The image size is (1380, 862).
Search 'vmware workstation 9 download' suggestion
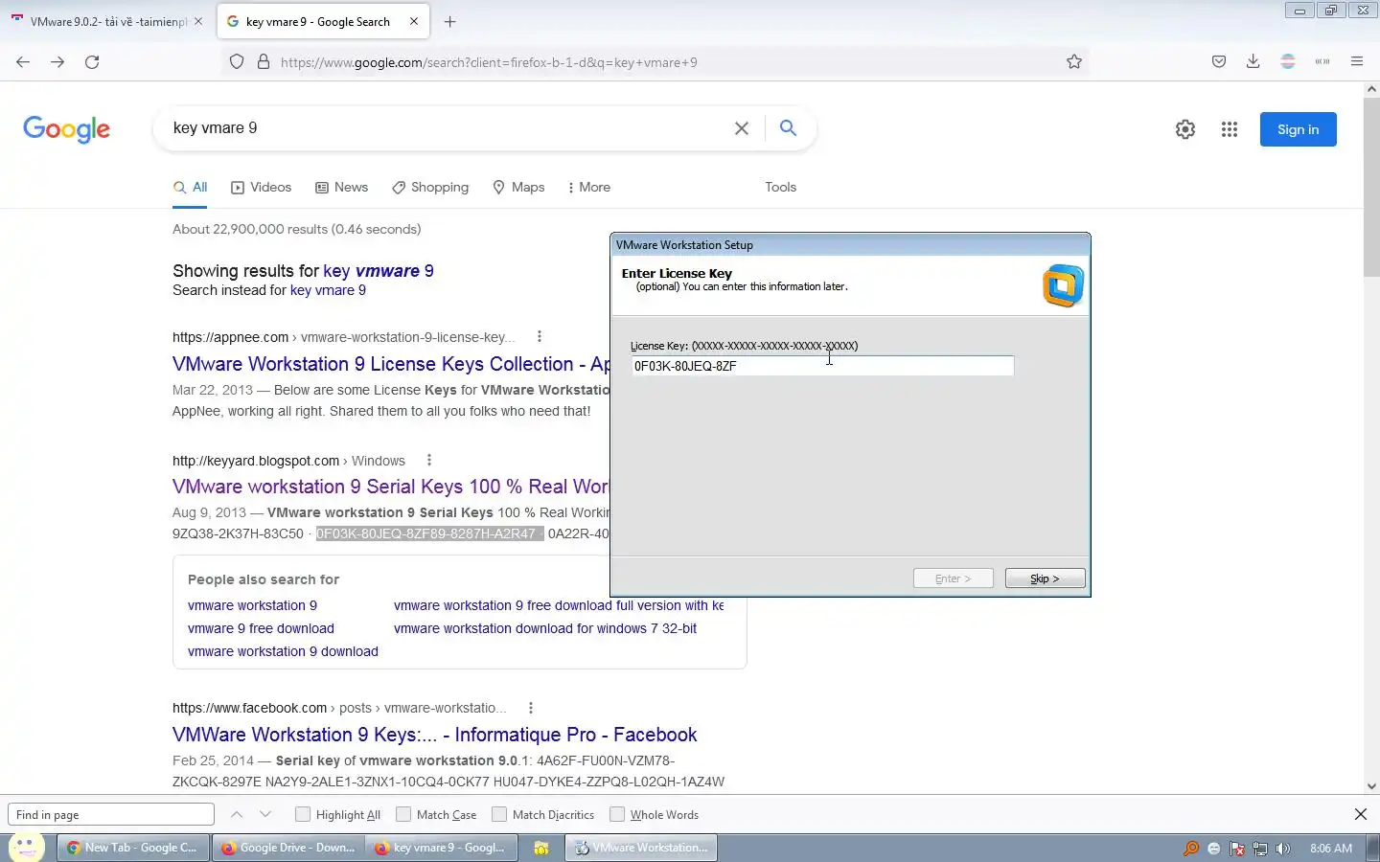[283, 651]
